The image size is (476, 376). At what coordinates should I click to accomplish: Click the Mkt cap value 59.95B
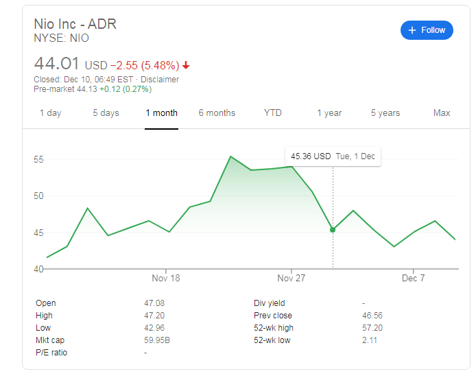157,340
